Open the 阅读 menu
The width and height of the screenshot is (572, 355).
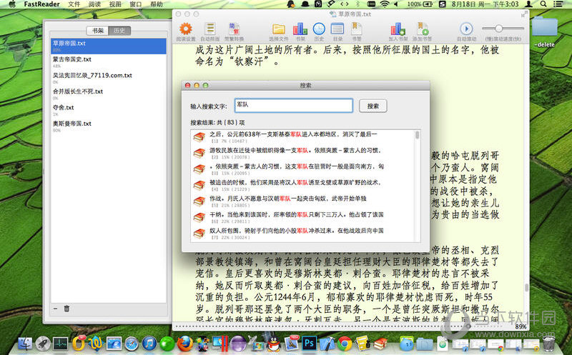(x=95, y=4)
